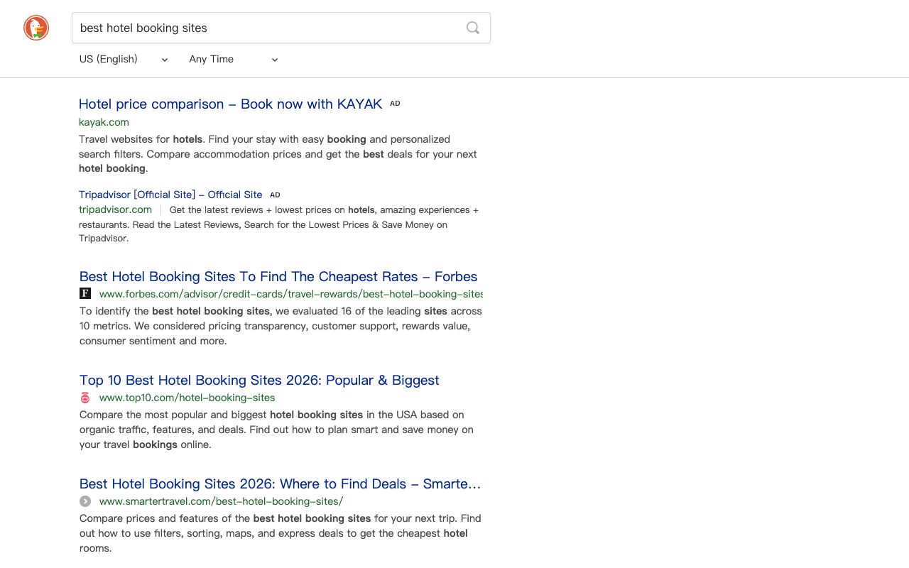Visit the kayak.com URL link
The image size is (909, 568).
click(104, 122)
